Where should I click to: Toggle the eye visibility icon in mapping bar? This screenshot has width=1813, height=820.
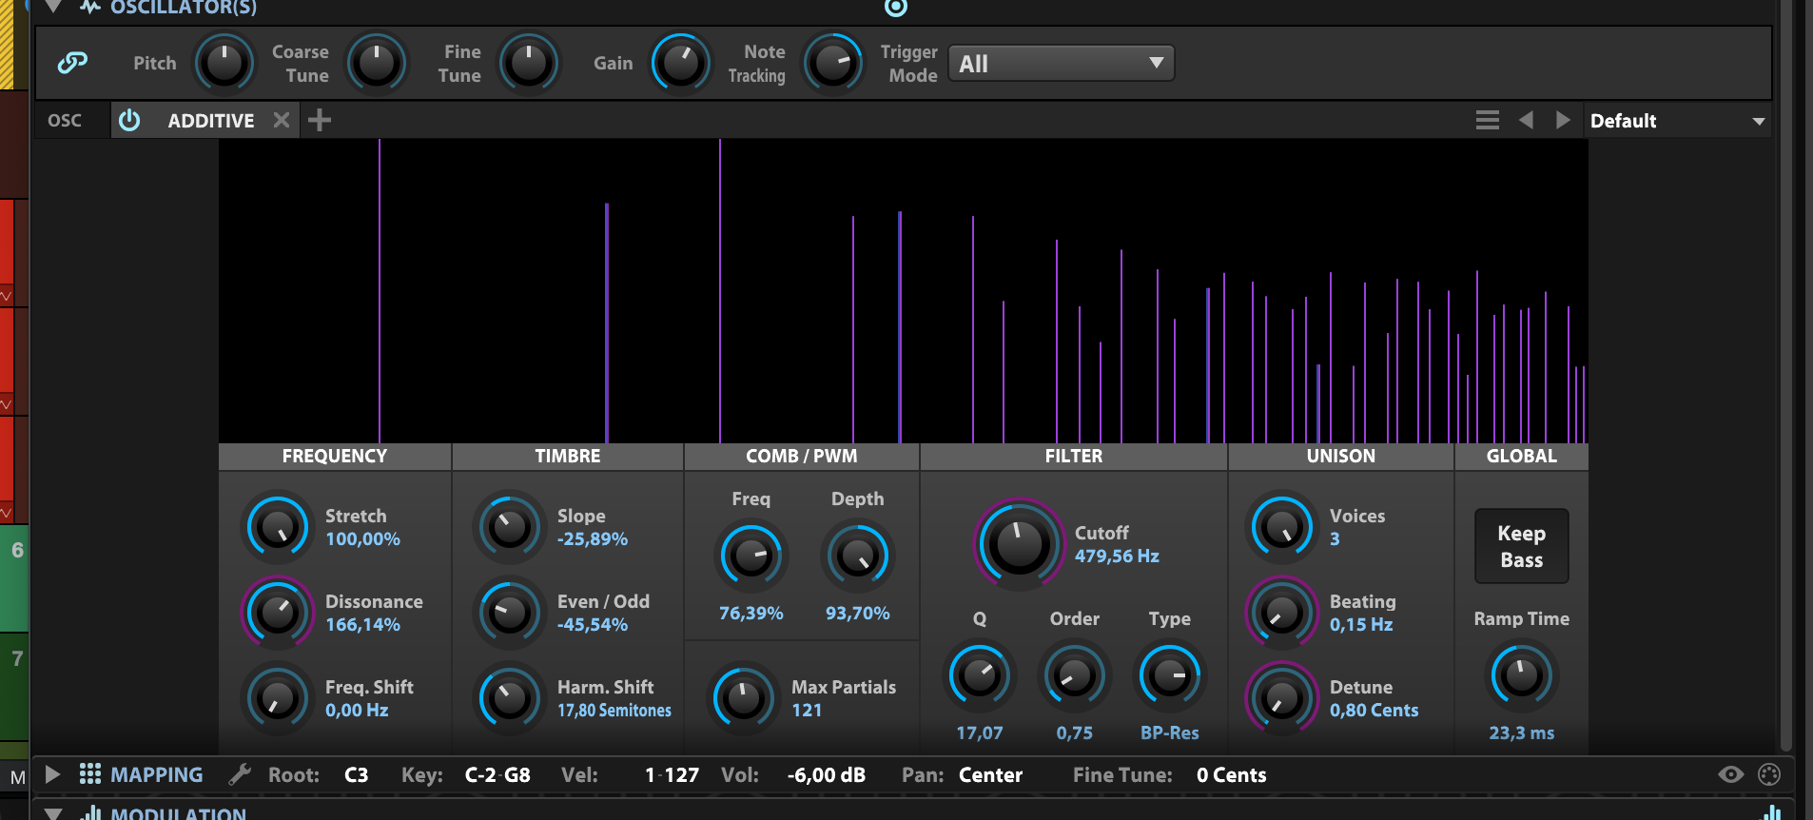pos(1730,774)
